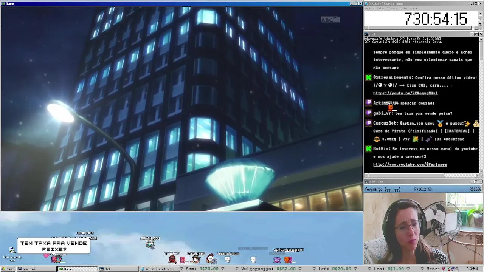Click the purple badge next to Ark user
The image size is (484, 272).
pyautogui.click(x=369, y=103)
